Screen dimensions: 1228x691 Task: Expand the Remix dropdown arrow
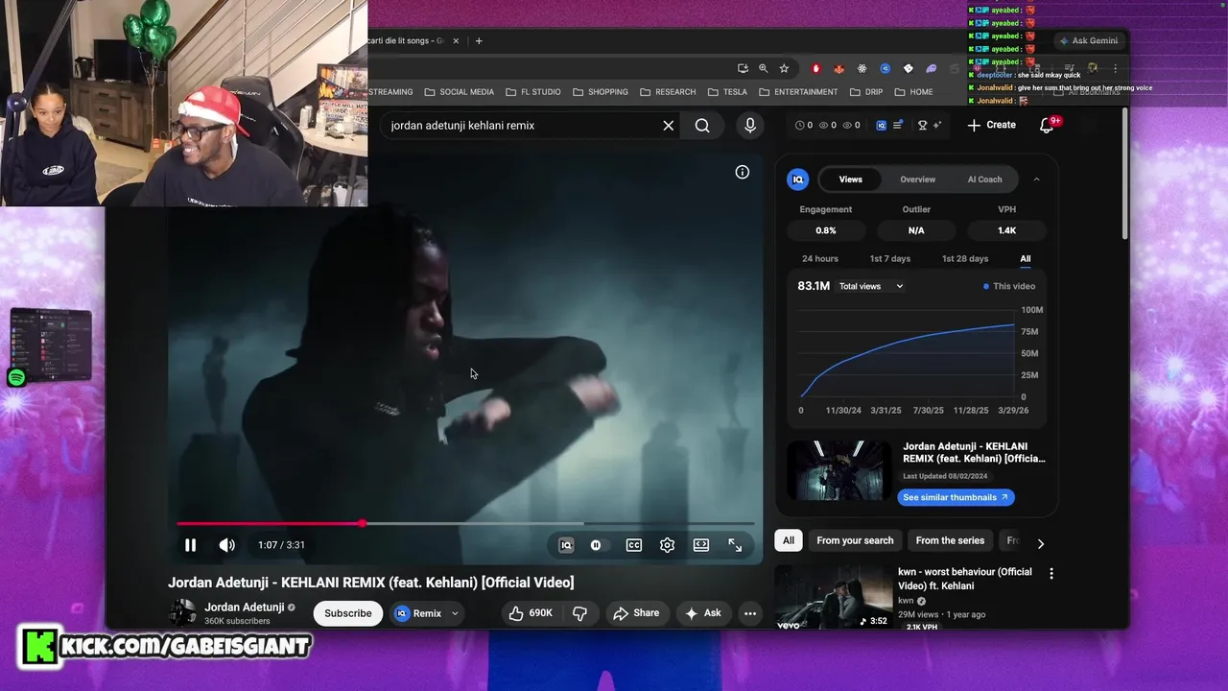455,613
